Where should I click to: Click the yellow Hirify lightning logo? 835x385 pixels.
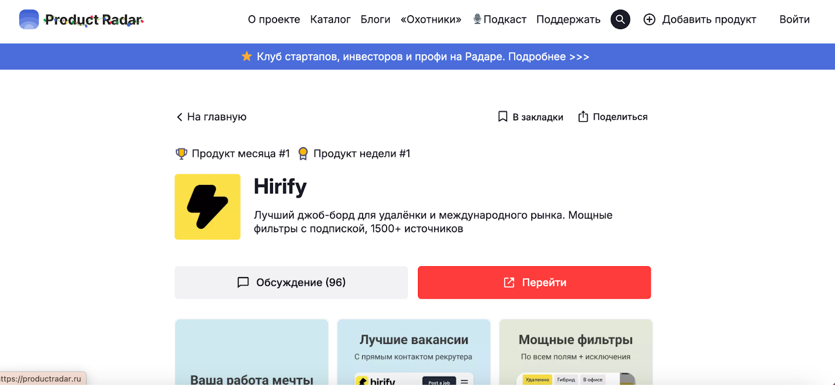click(x=208, y=207)
